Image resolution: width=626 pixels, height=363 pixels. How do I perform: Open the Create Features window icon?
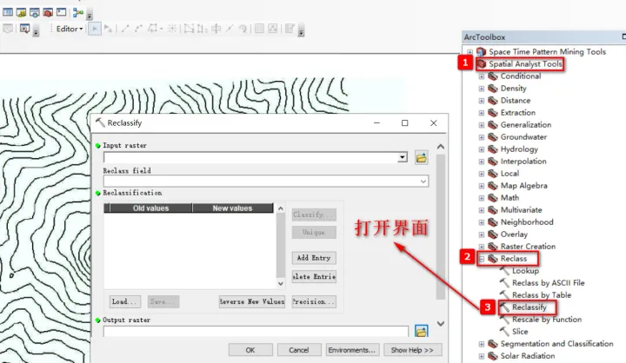pyautogui.click(x=290, y=29)
